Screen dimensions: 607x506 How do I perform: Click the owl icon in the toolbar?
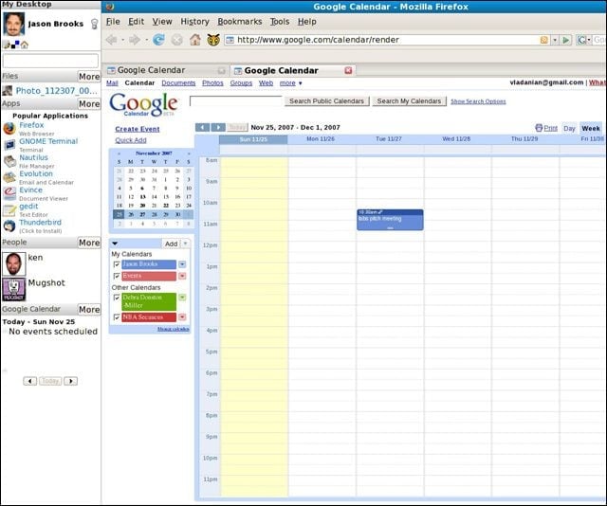[x=213, y=40]
